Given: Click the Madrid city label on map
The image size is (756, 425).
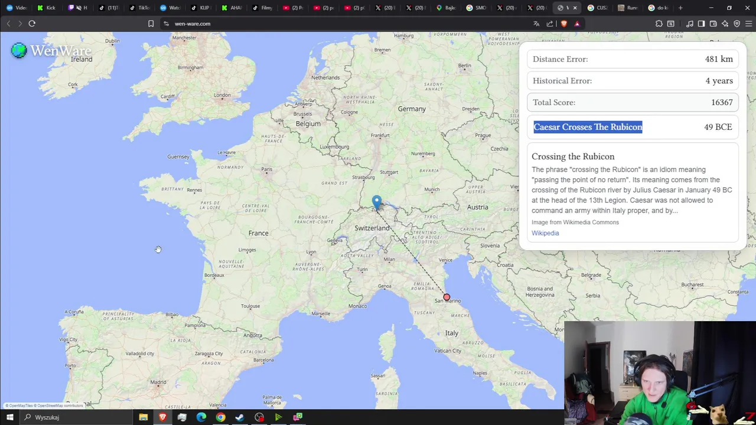Looking at the screenshot, I should [158, 382].
